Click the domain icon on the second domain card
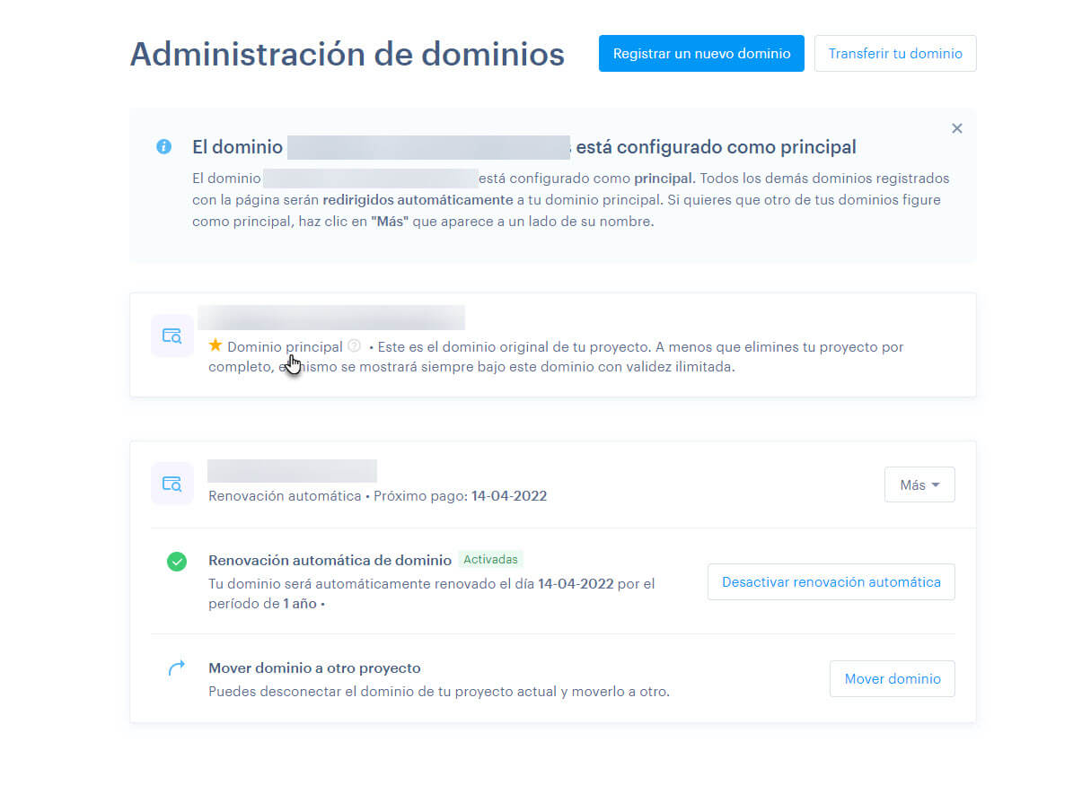 point(172,483)
